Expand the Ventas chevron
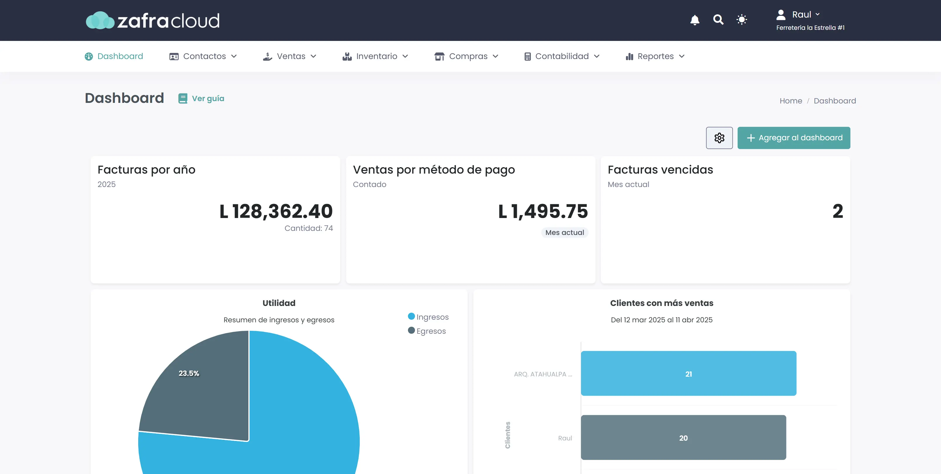941x474 pixels. click(313, 56)
